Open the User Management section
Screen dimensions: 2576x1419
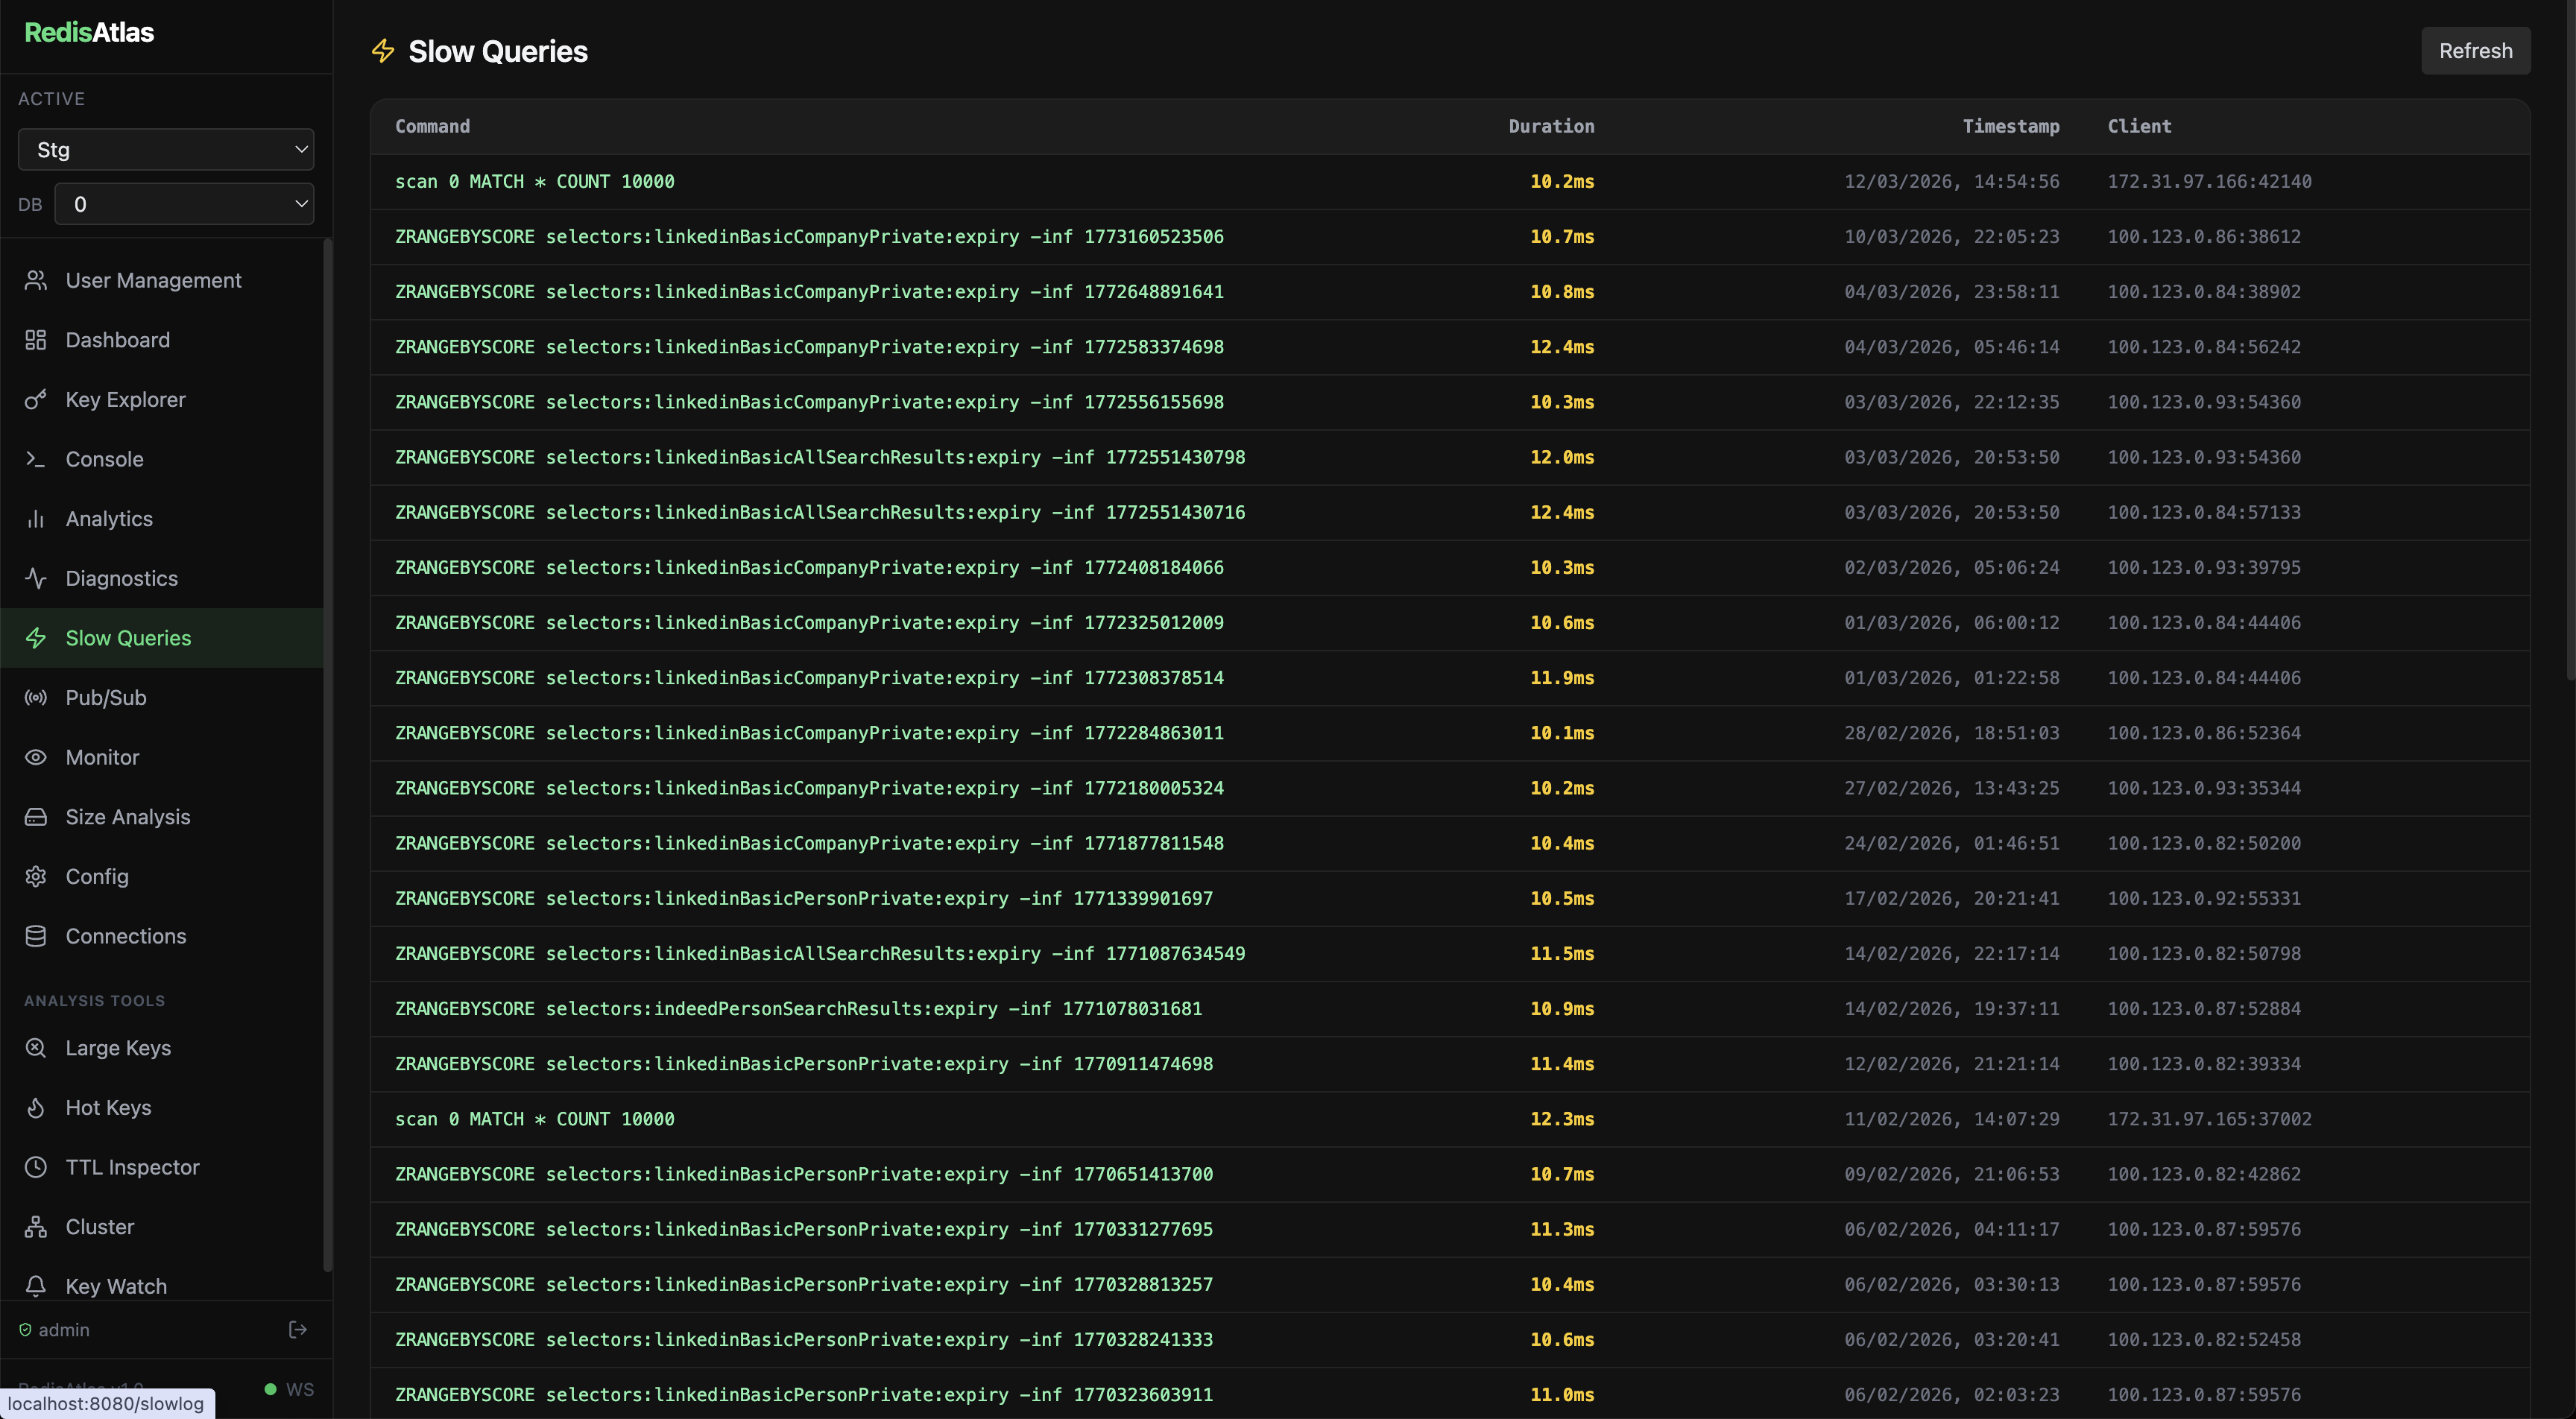(x=153, y=280)
